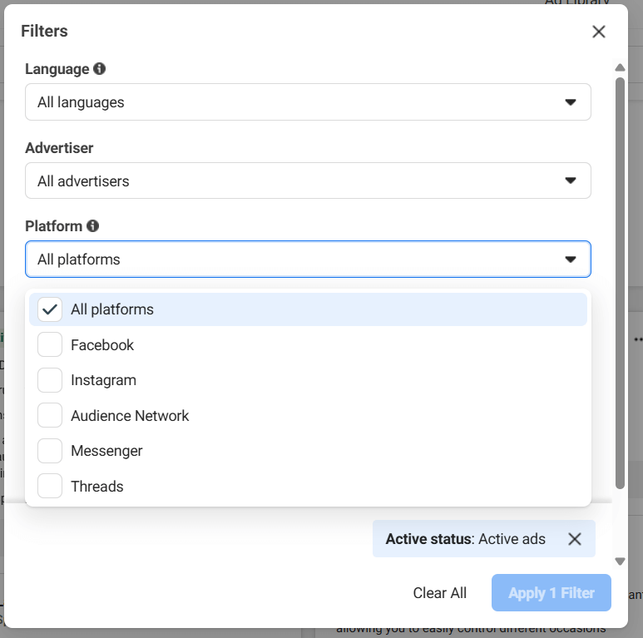Click the Language section label

57,69
